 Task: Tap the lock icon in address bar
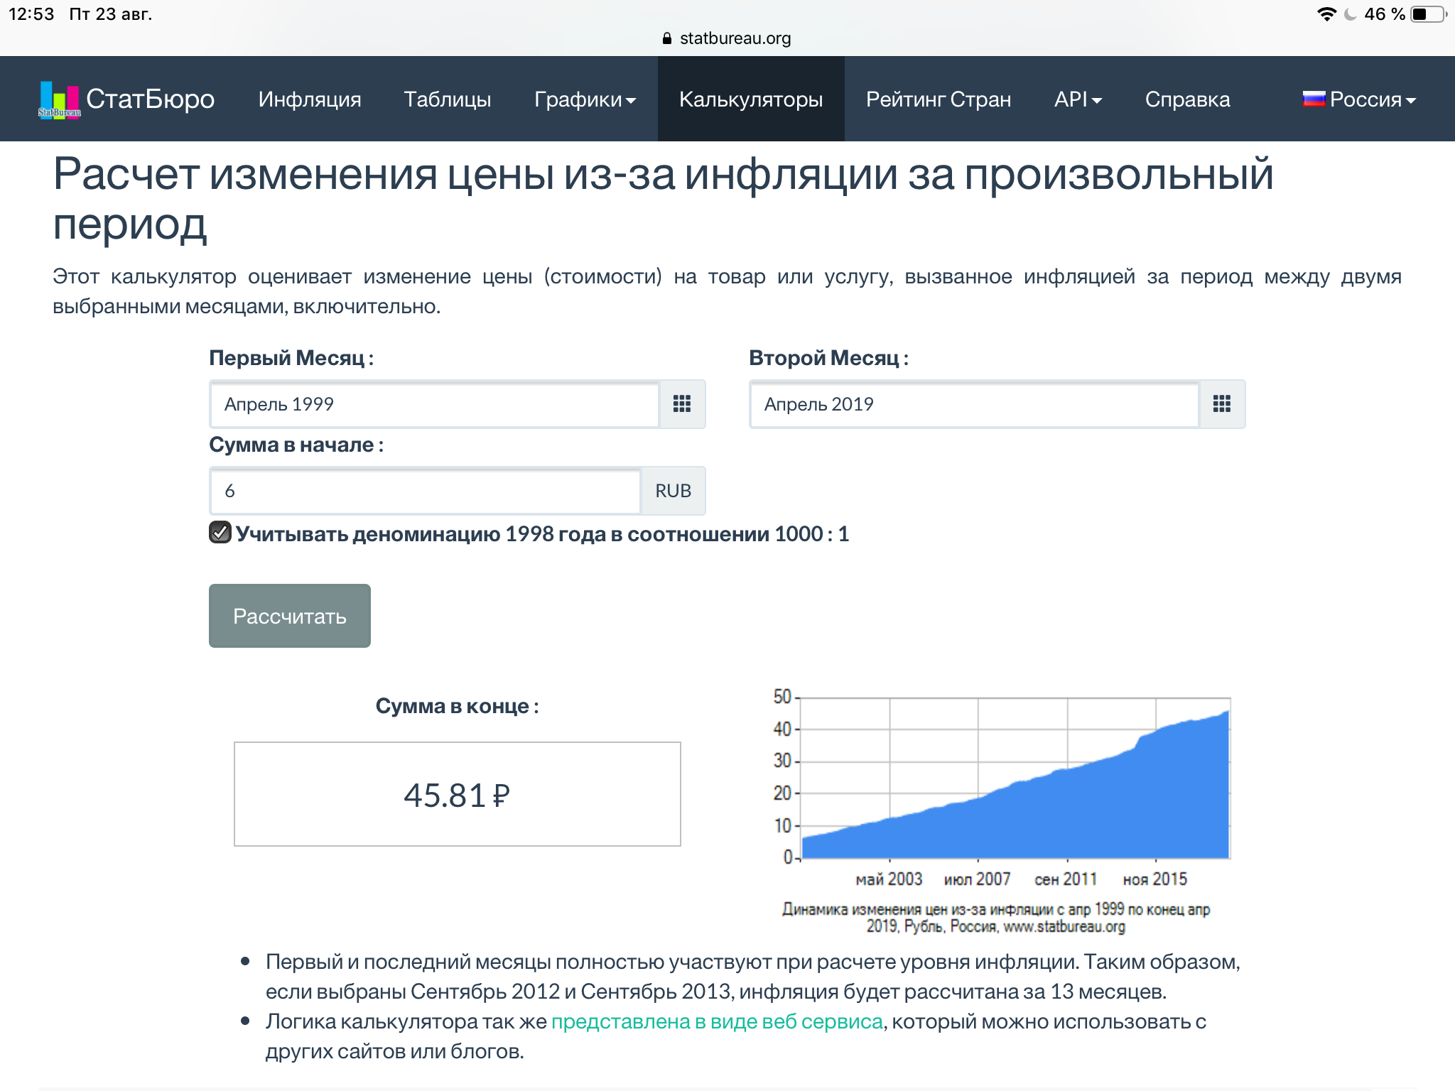tap(666, 38)
